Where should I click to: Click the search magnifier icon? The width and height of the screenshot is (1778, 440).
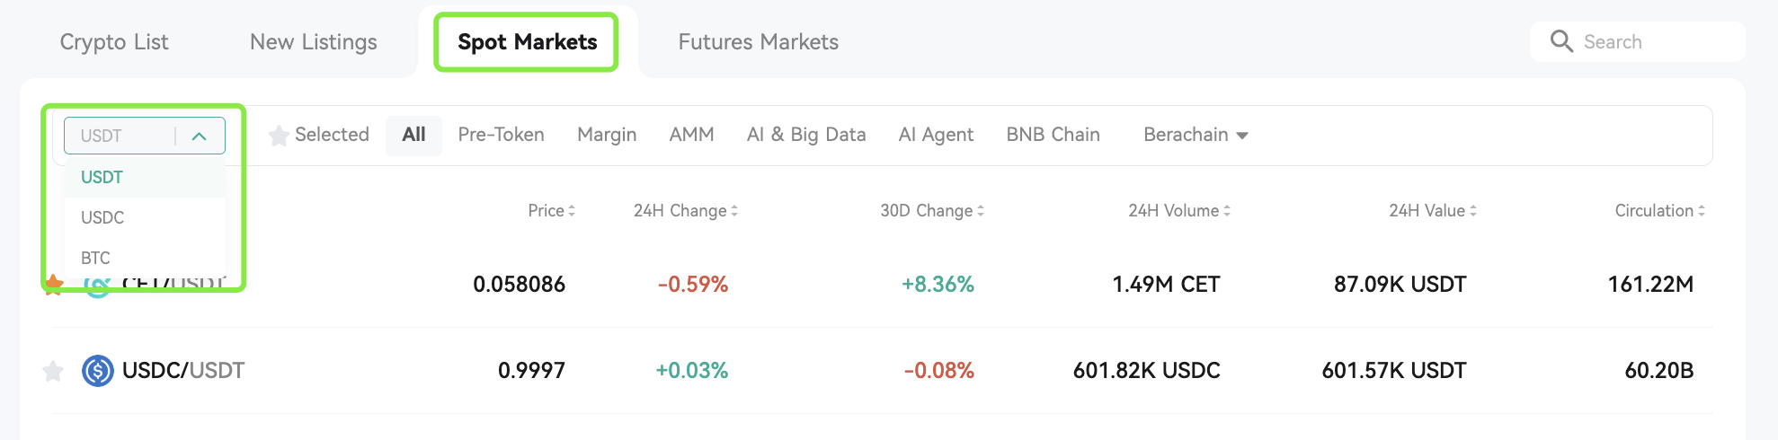1561,41
